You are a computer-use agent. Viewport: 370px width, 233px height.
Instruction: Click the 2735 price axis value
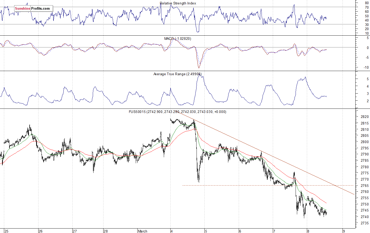(x=364, y=223)
